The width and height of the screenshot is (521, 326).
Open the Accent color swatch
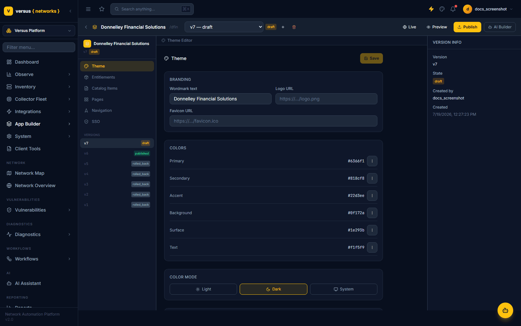pos(372,196)
